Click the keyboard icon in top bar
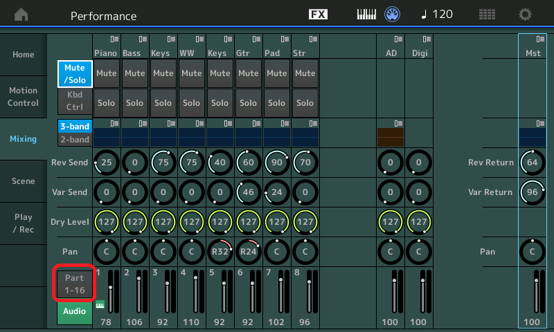This screenshot has width=554, height=332. point(366,15)
